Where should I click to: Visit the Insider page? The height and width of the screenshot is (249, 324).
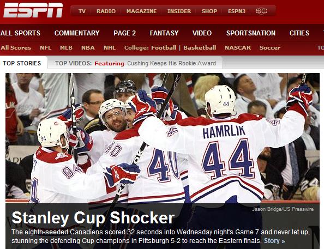tap(179, 11)
